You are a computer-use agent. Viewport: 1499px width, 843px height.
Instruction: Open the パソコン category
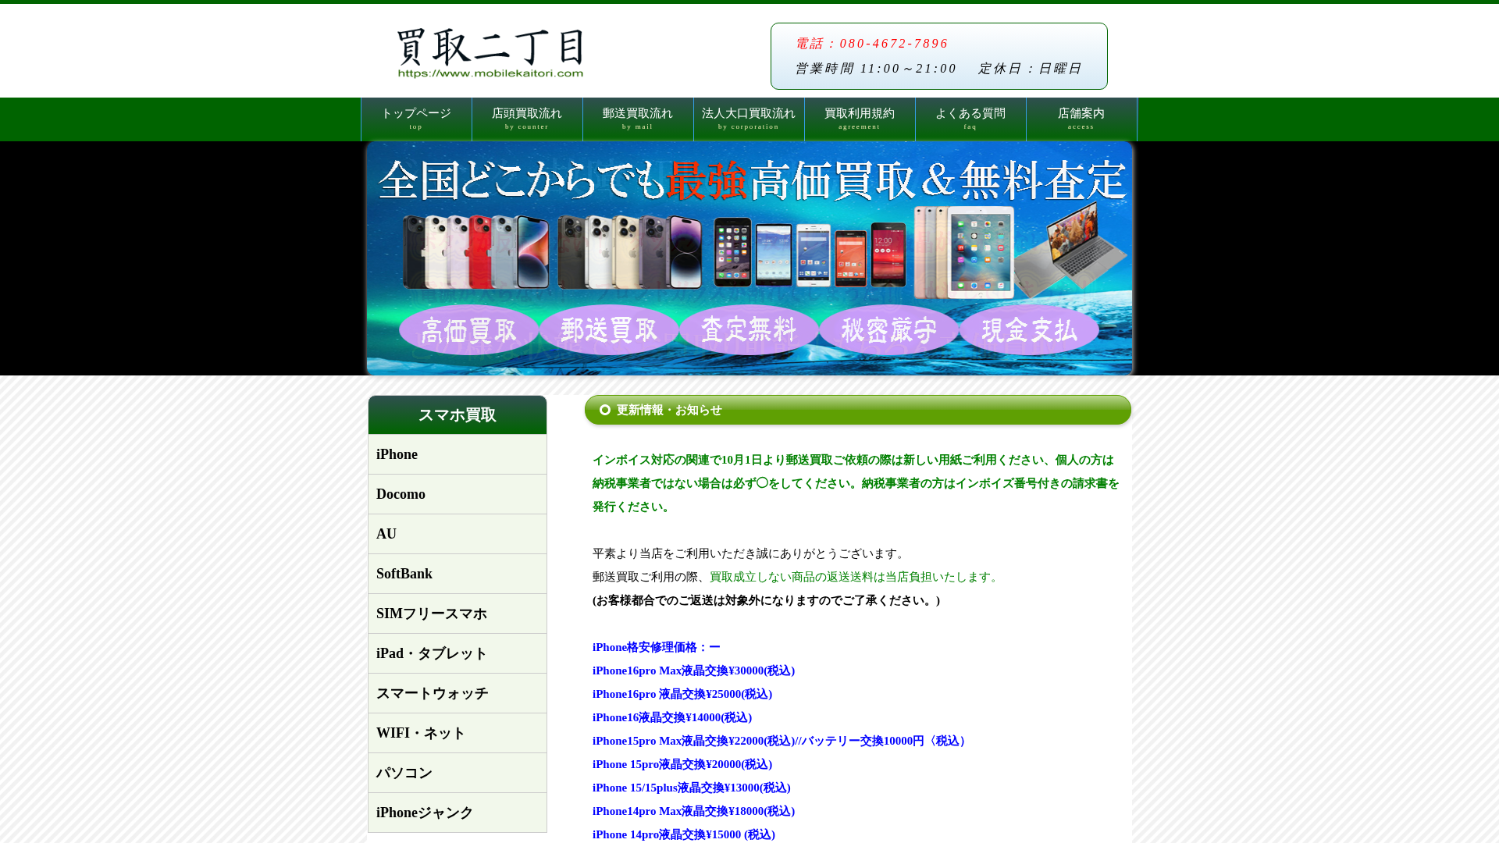pyautogui.click(x=458, y=773)
